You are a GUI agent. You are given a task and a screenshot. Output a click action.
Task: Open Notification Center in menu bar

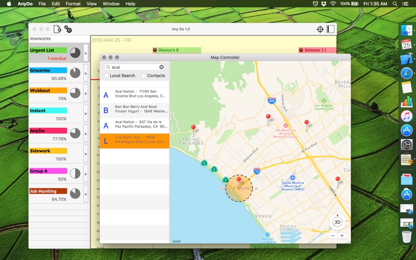coord(406,4)
